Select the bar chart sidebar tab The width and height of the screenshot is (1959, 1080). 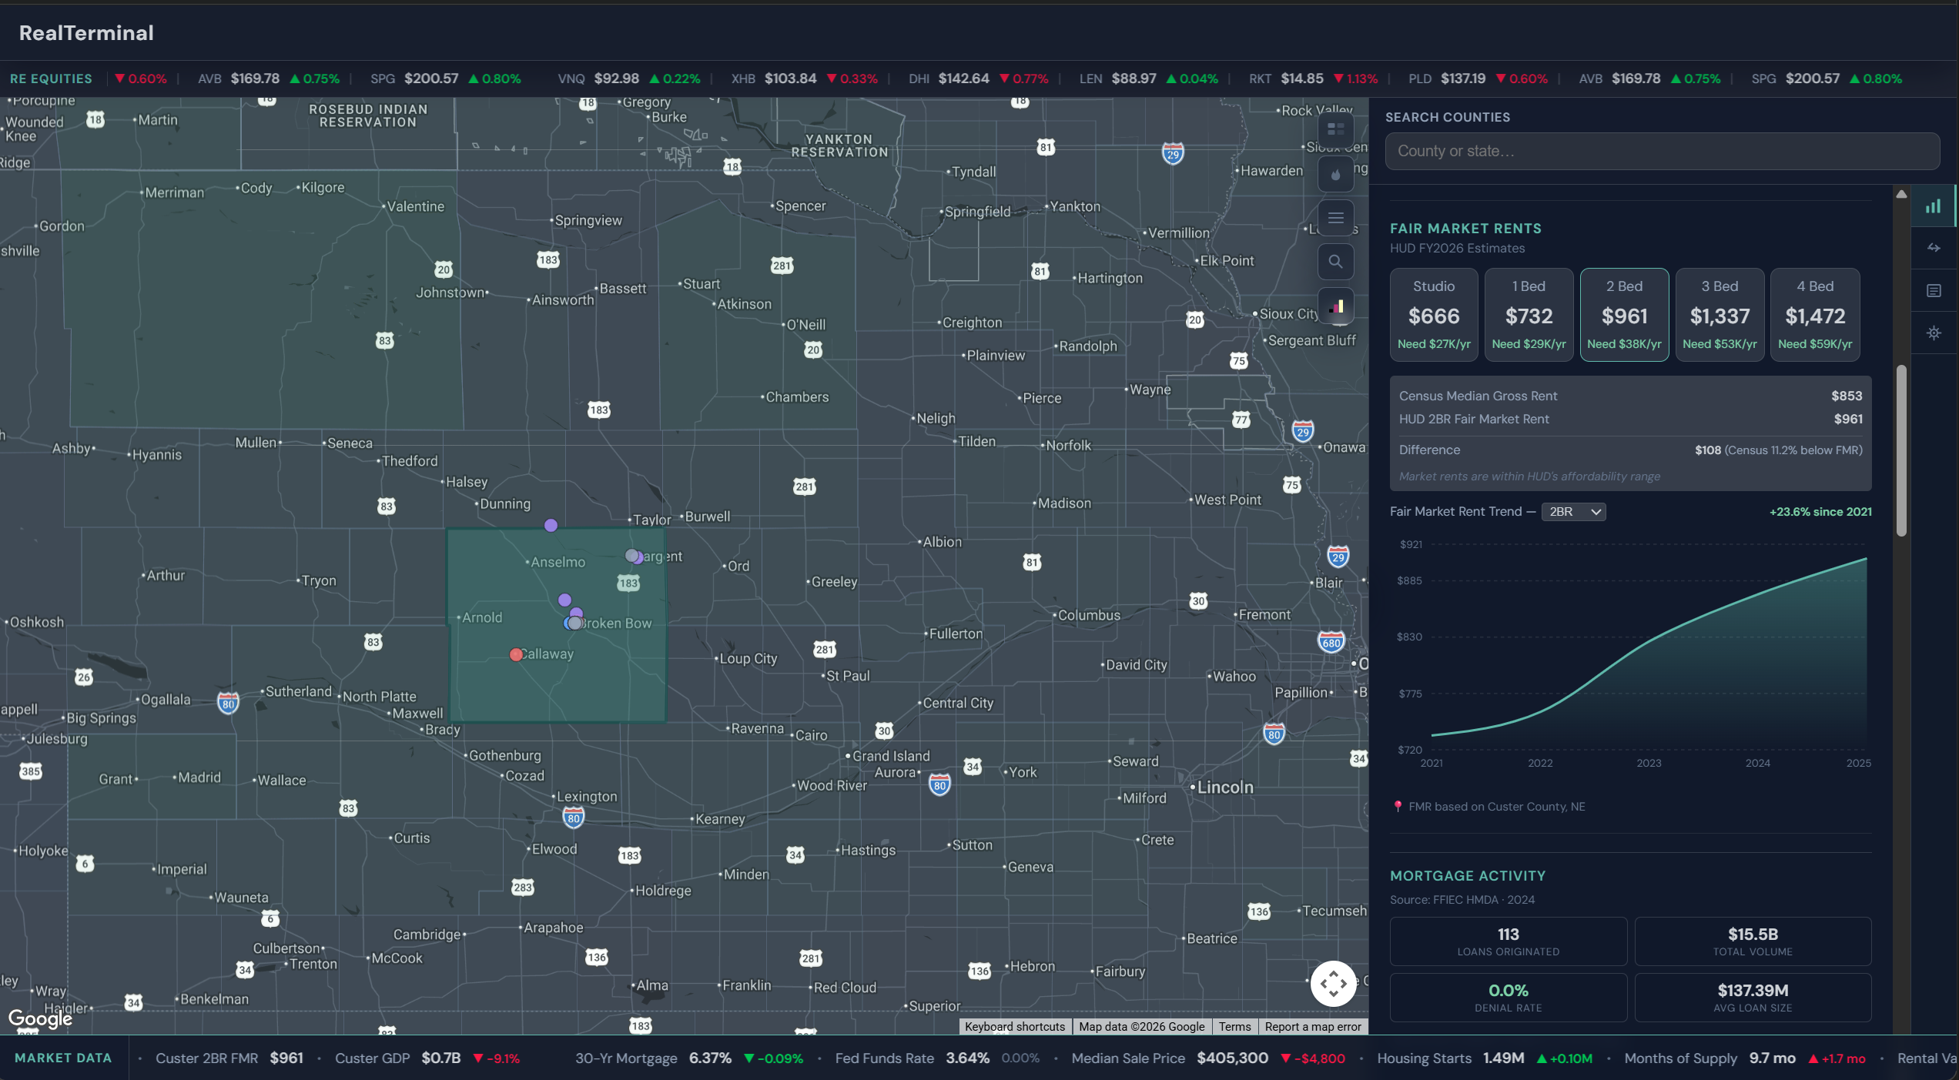pos(1933,206)
